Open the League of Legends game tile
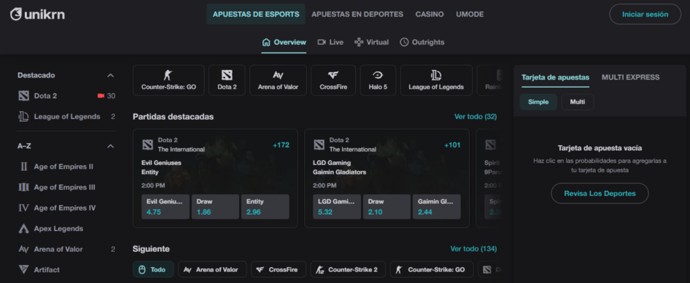Viewport: 690px width, 283px height. pyautogui.click(x=436, y=80)
